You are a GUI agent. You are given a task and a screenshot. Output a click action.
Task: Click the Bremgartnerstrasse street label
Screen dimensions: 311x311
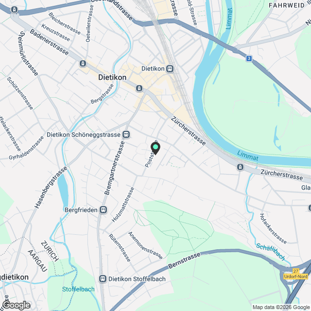pyautogui.click(x=115, y=168)
